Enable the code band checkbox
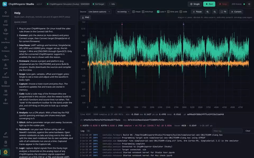The height and width of the screenshot is (158, 254). (181, 12)
